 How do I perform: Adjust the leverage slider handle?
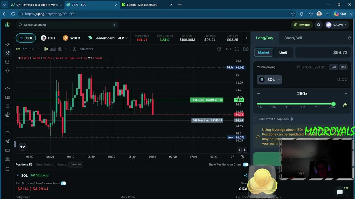(333, 104)
